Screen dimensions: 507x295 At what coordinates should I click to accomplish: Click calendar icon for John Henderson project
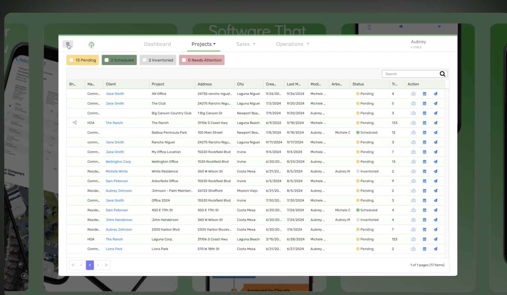[425, 220]
